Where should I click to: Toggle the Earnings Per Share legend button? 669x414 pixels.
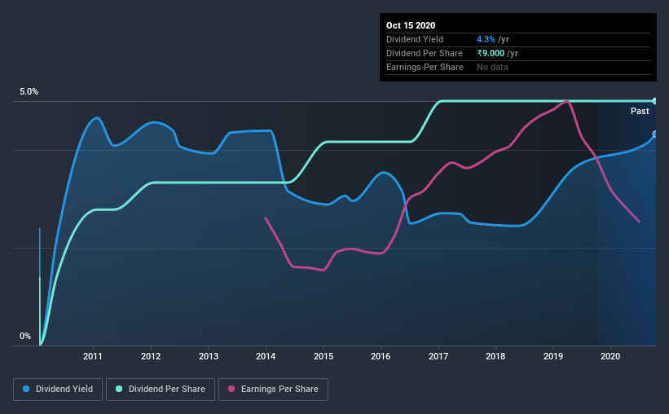coord(273,390)
